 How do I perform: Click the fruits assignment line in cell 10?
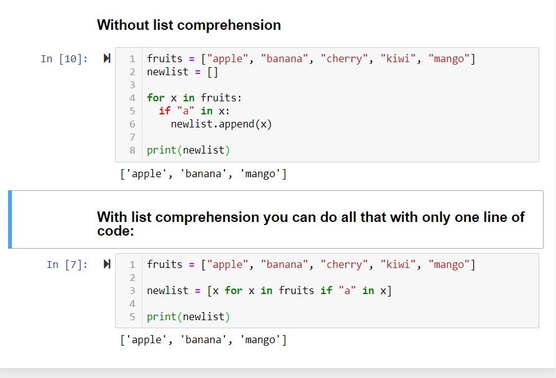310,58
